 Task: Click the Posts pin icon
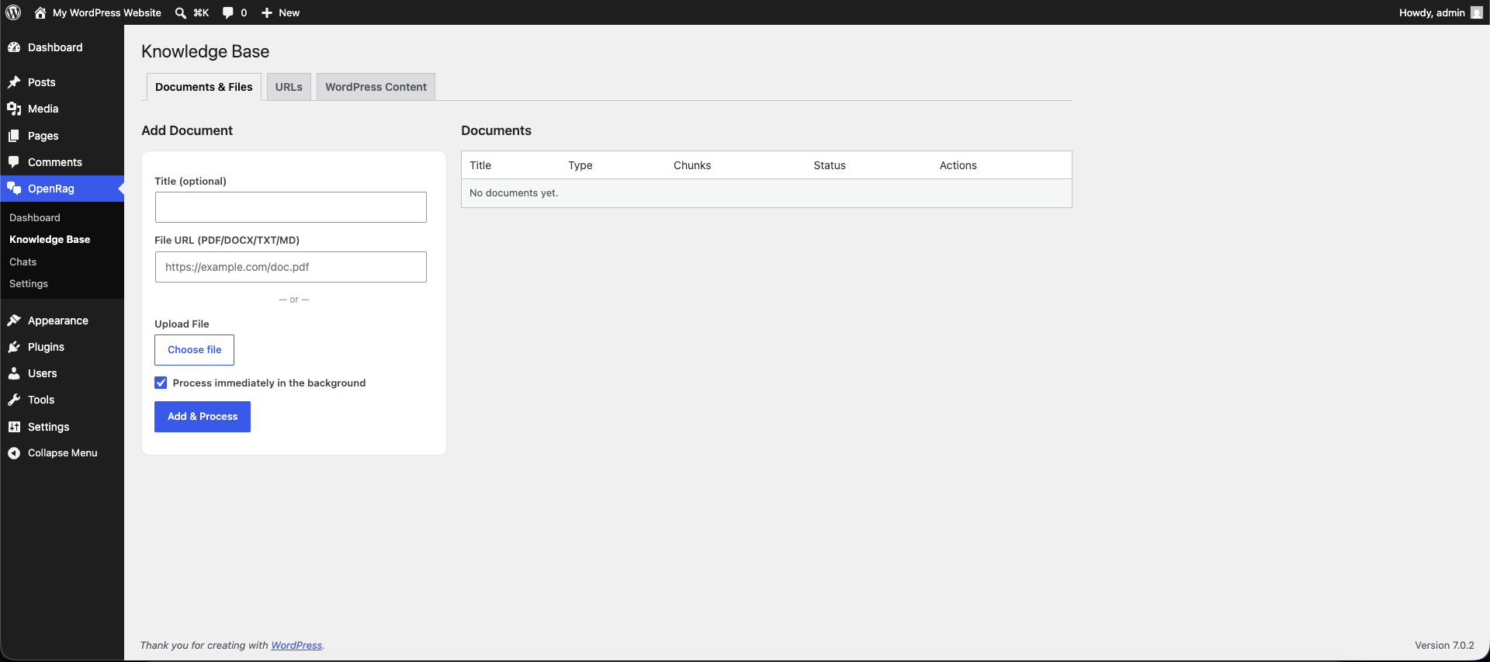(14, 82)
